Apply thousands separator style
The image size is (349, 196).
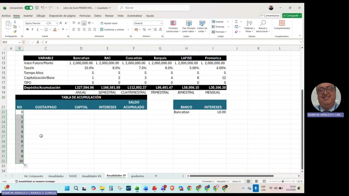coord(149,29)
